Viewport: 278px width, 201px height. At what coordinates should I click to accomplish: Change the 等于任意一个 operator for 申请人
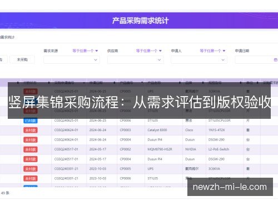pyautogui.click(x=212, y=51)
